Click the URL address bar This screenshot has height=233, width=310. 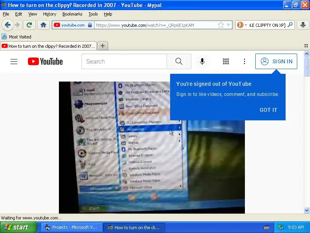click(x=156, y=25)
